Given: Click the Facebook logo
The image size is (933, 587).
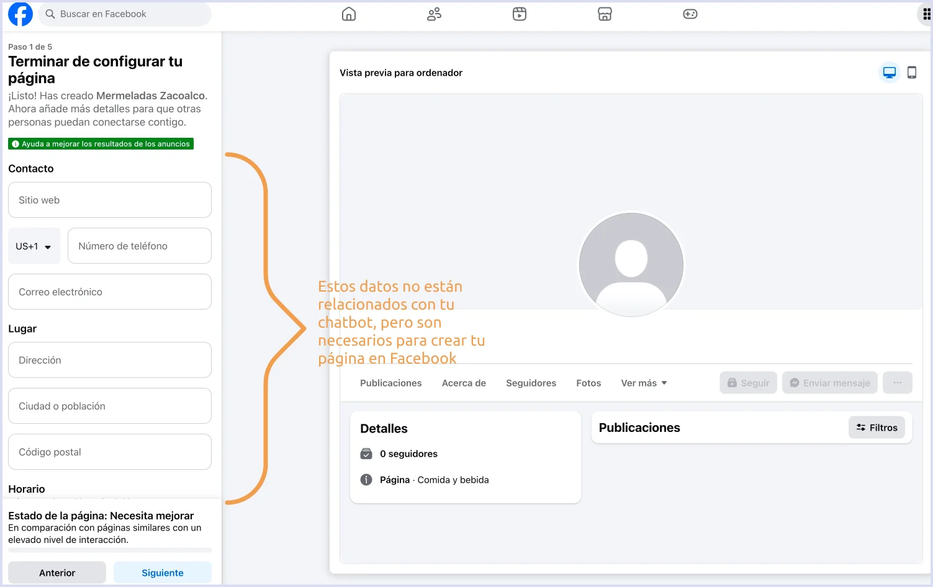Looking at the screenshot, I should pyautogui.click(x=20, y=14).
